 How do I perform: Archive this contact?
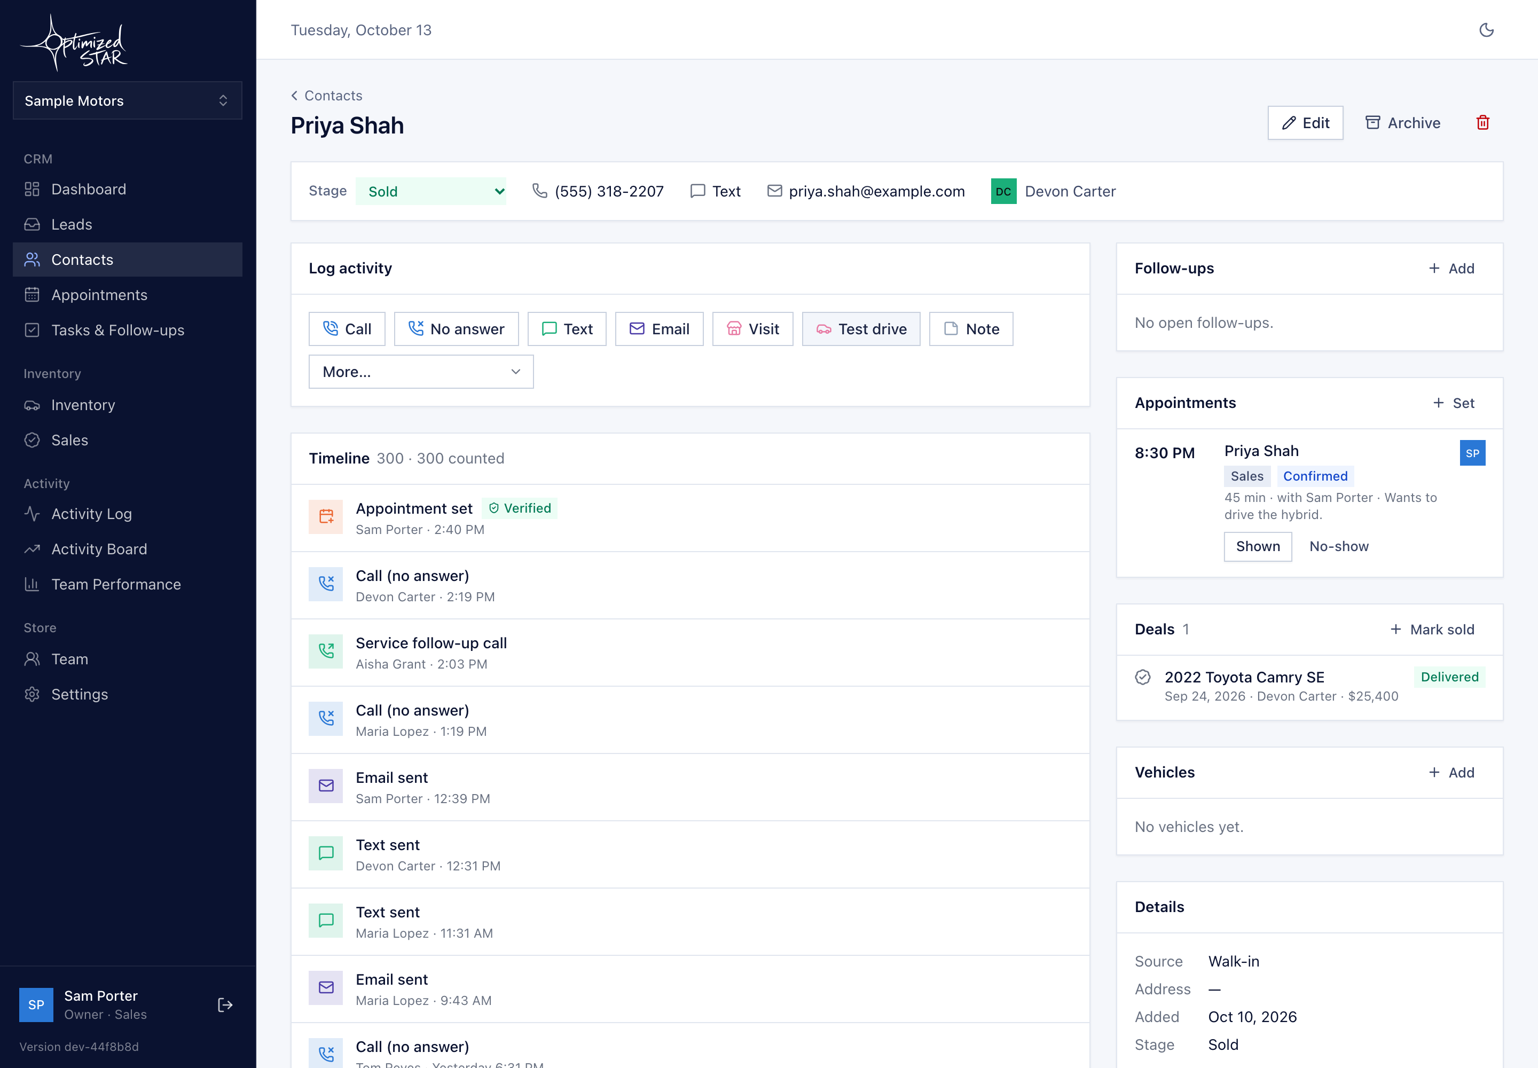coord(1403,122)
